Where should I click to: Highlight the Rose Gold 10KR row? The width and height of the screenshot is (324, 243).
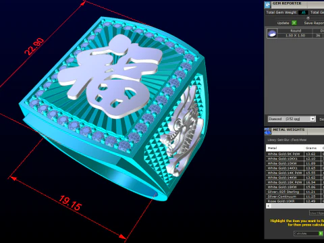[x=295, y=201]
